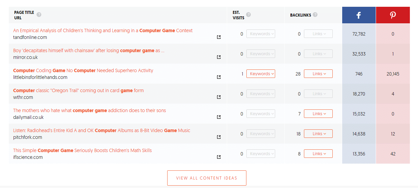
Task: Open external link icon for mirror.co.uk row
Action: (219, 57)
